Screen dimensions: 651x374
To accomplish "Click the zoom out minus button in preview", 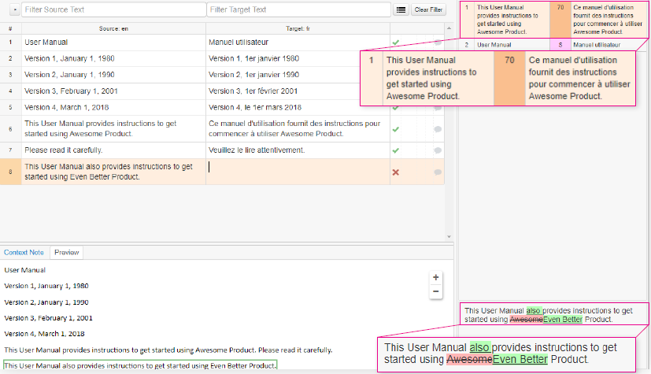I will click(435, 291).
